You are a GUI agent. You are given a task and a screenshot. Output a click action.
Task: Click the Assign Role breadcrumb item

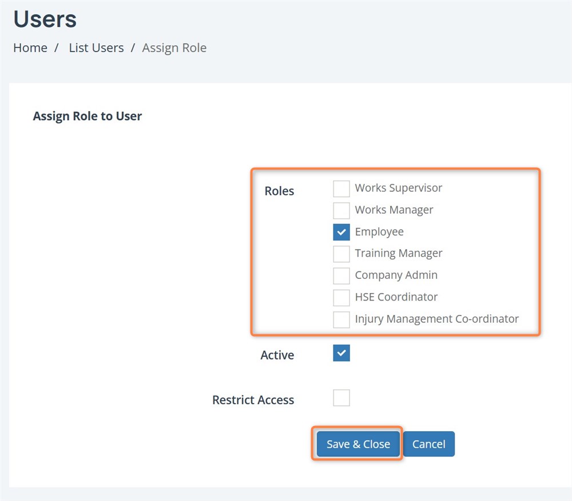tap(174, 48)
